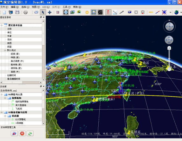Open the 文件(F) menu

[4, 7]
